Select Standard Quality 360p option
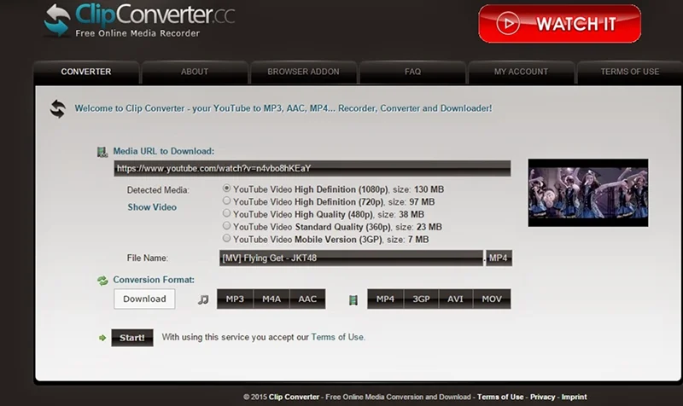 [226, 225]
